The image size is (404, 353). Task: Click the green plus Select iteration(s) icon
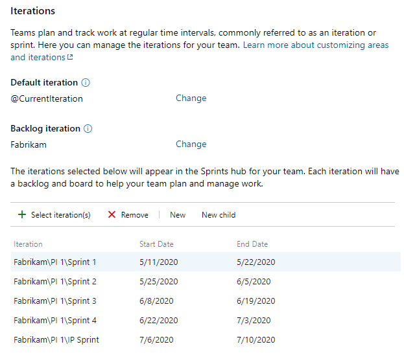[22, 215]
